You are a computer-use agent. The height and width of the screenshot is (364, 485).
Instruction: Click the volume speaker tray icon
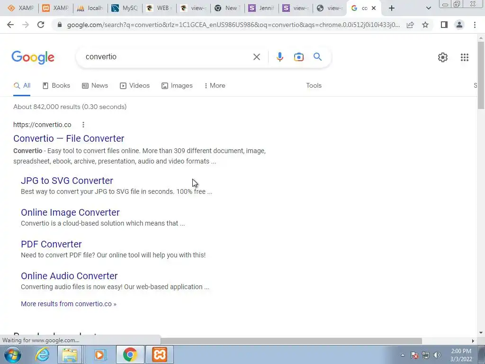437,355
